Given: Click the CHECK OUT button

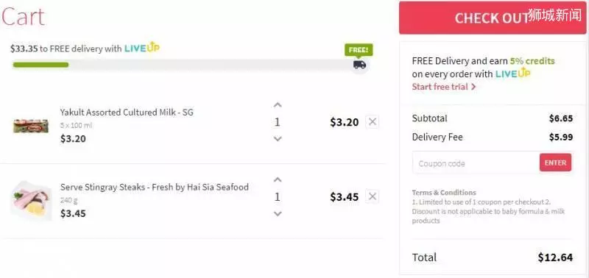Looking at the screenshot, I should pyautogui.click(x=492, y=18).
